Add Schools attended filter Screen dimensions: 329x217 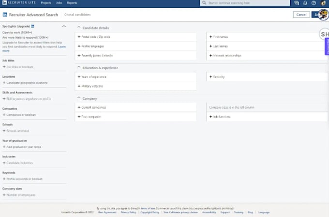16,131
